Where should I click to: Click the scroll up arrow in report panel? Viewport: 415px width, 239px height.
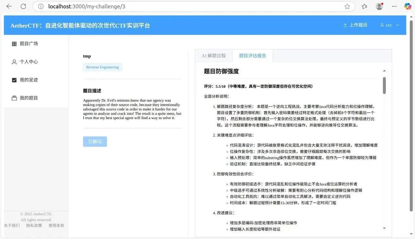point(384,71)
